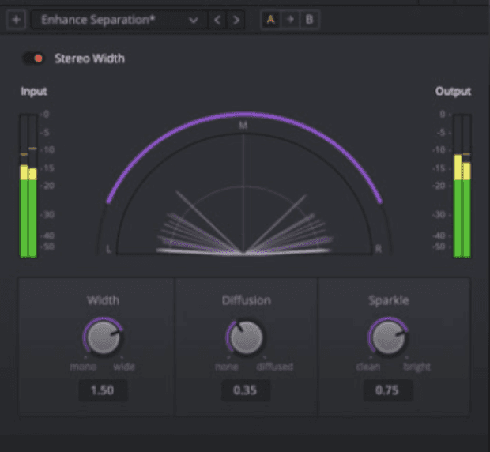Image resolution: width=490 pixels, height=452 pixels.
Task: Go to previous preset arrow
Action: [217, 20]
